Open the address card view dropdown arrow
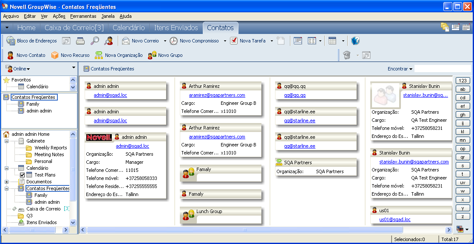This screenshot has height=244, width=474. [320, 41]
